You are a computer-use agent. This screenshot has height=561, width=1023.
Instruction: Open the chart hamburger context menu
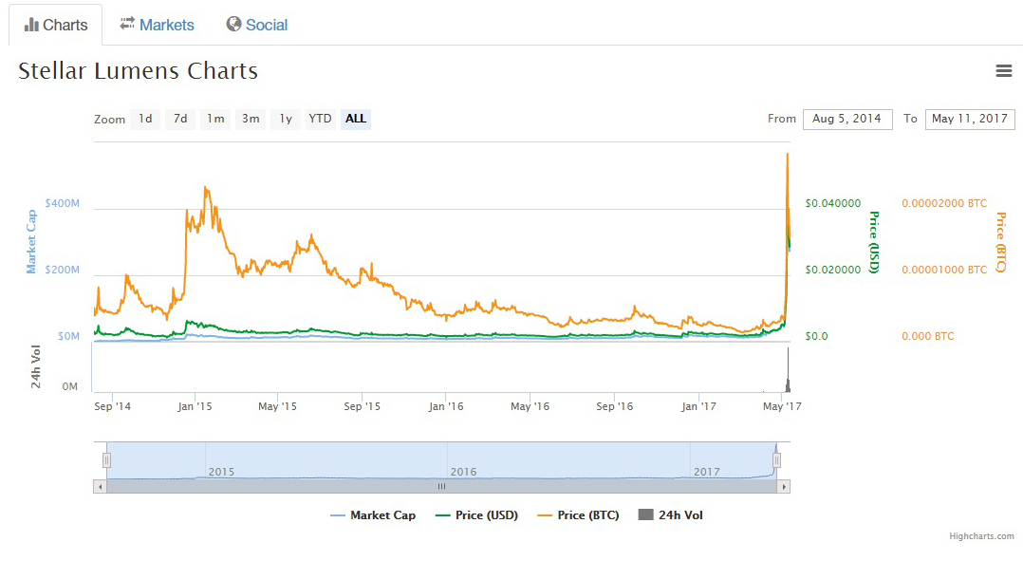point(1003,70)
